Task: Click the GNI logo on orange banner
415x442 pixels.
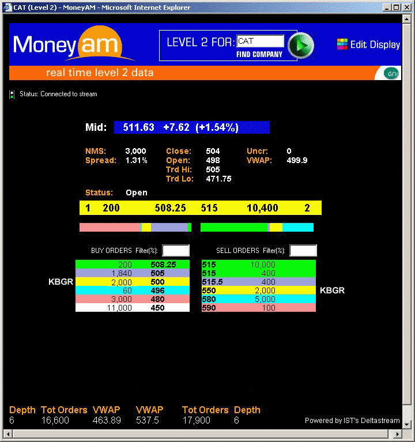Action: 391,73
